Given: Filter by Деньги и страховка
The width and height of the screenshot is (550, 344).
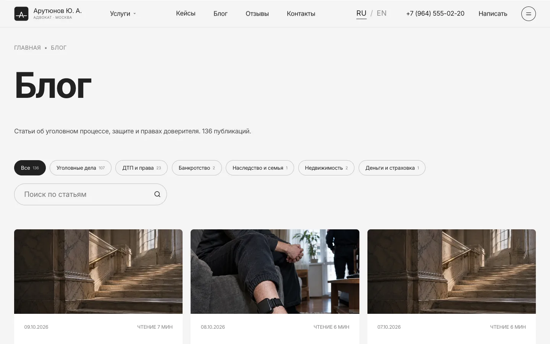Looking at the screenshot, I should click(392, 168).
